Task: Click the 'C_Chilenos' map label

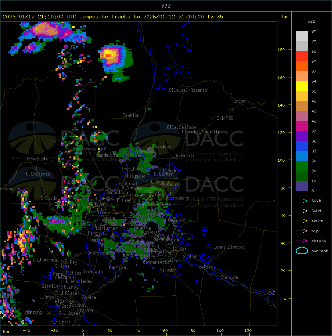Action: point(38,174)
